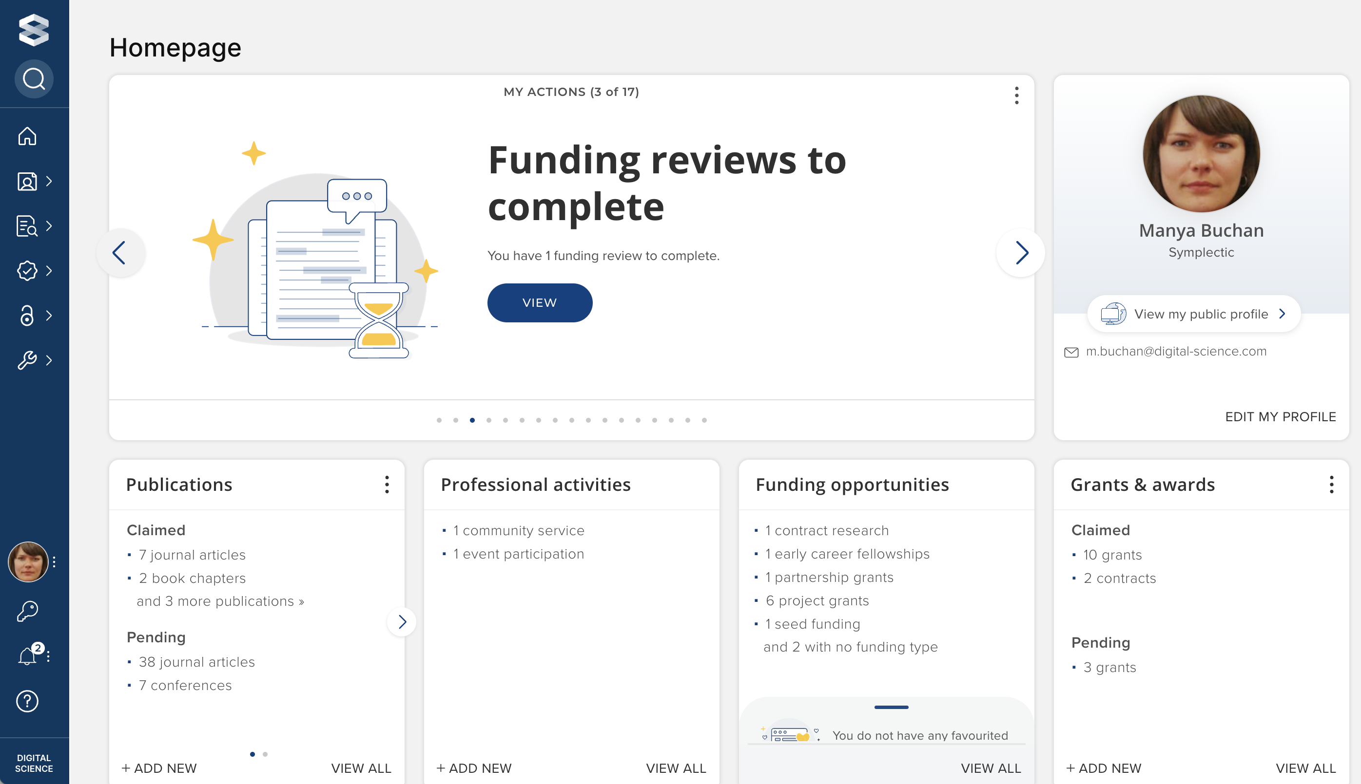Go to Home via sidebar house icon
This screenshot has width=1361, height=784.
click(27, 136)
